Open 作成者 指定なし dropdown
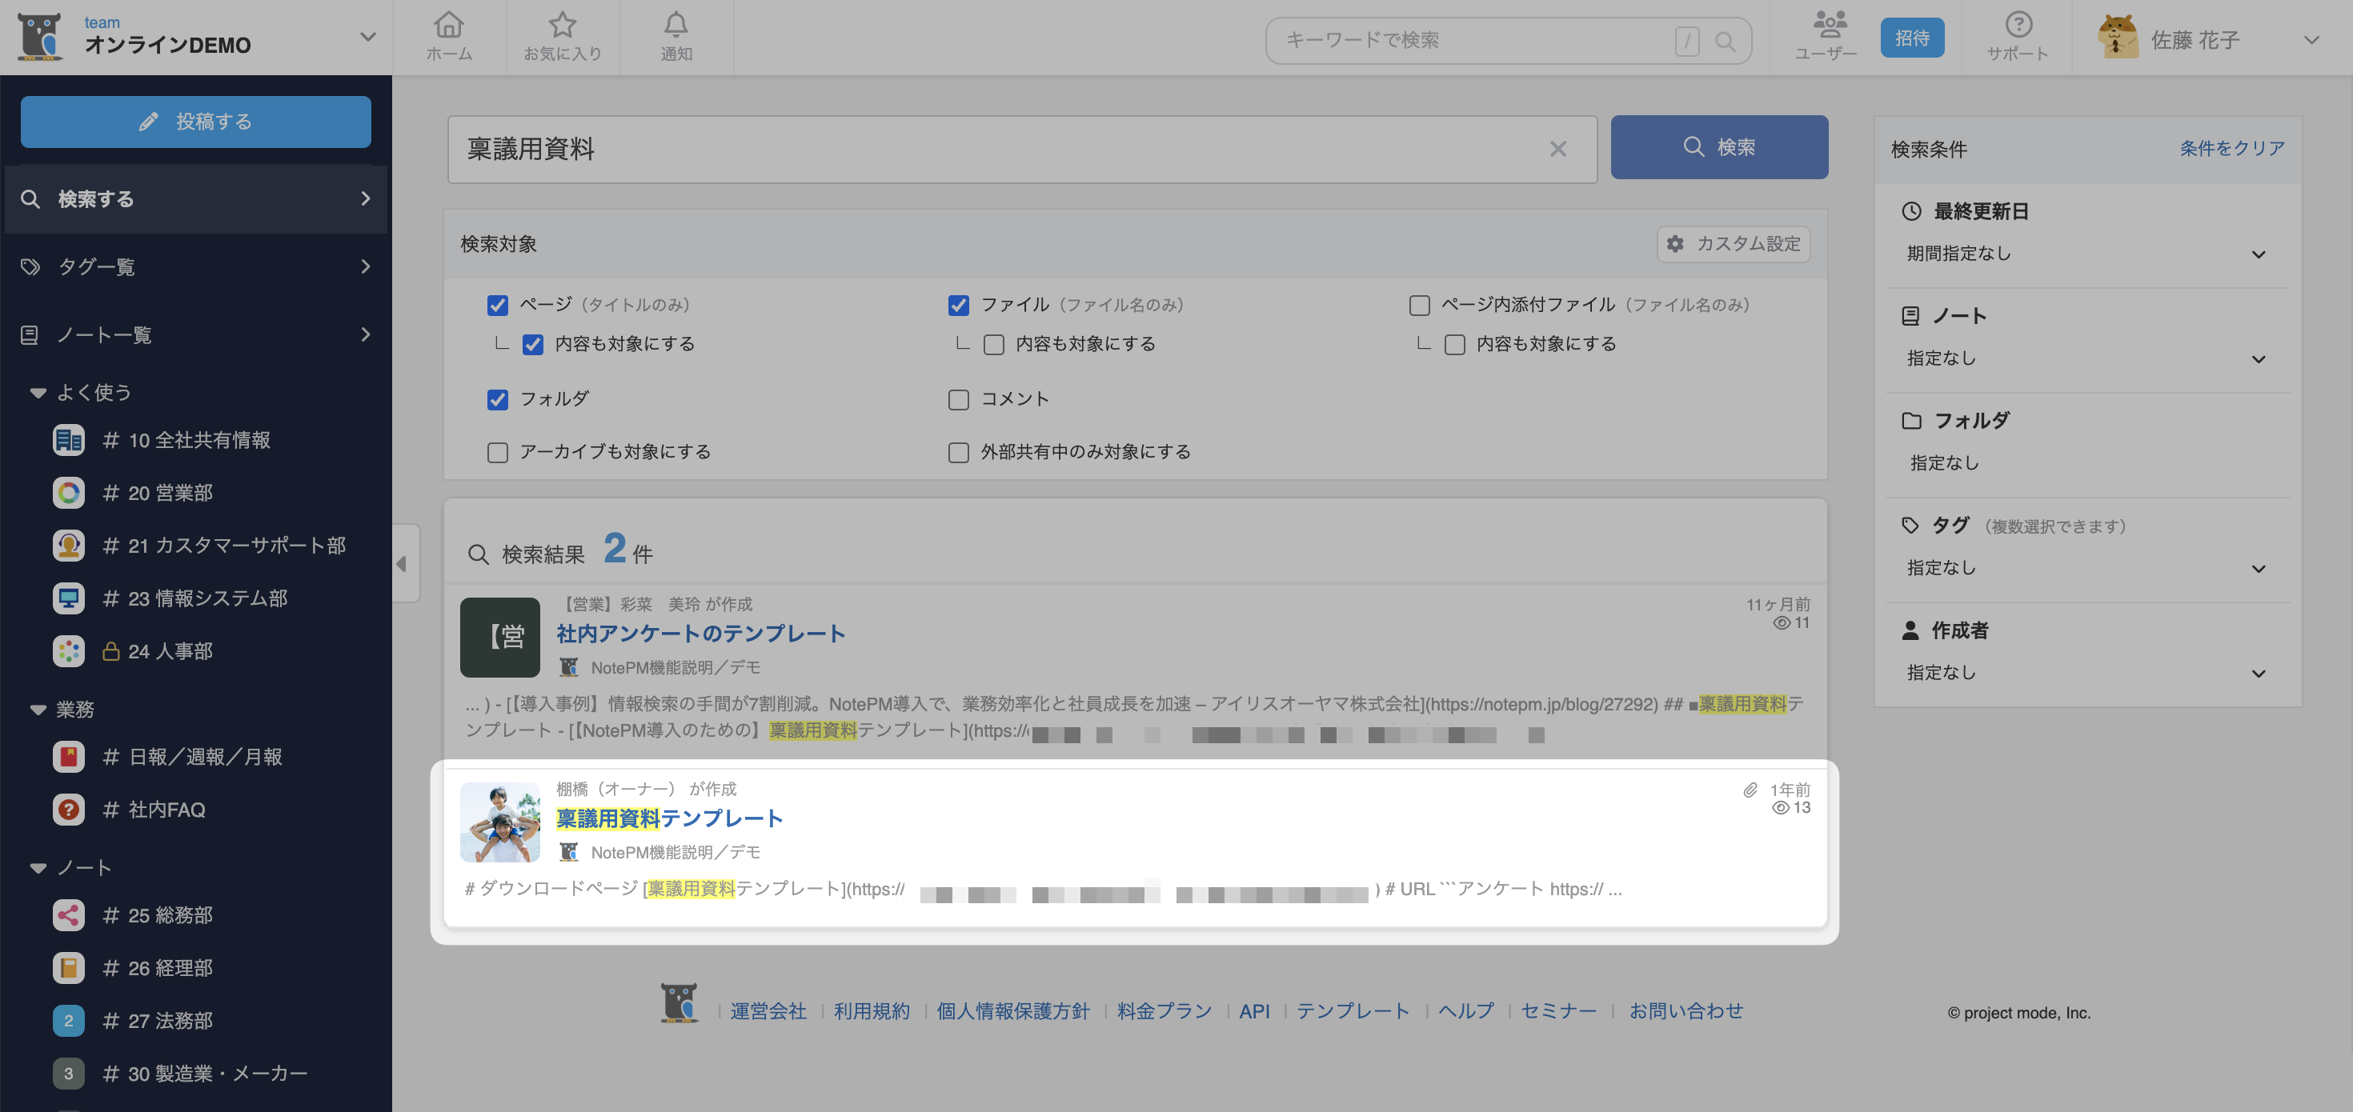Screen dimensions: 2353x1112 point(2086,673)
